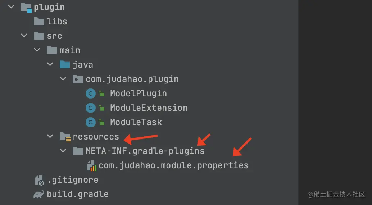Select com.judahao.module.properties file
Screen dimensions: 372x205
174,165
